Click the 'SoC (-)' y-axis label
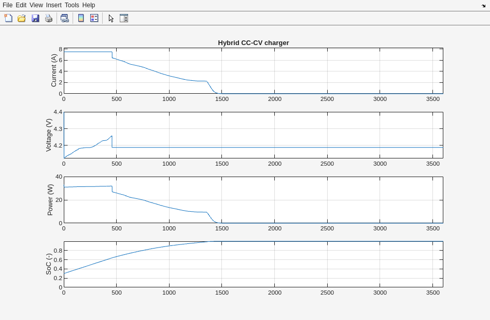The image size is (490, 320). 49,264
